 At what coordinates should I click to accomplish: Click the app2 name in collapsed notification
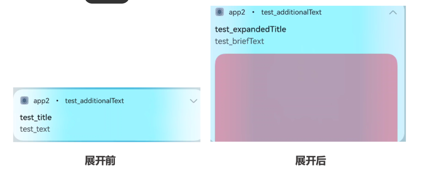point(42,101)
